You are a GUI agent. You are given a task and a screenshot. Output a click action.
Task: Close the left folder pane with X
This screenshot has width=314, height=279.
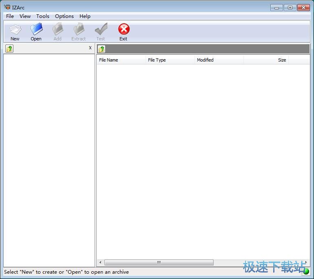point(90,48)
